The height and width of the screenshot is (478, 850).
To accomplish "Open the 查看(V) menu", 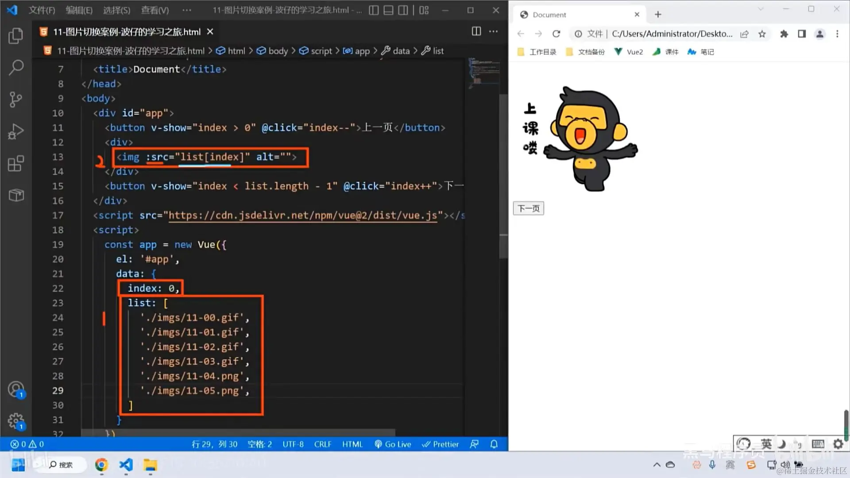I will coord(155,10).
